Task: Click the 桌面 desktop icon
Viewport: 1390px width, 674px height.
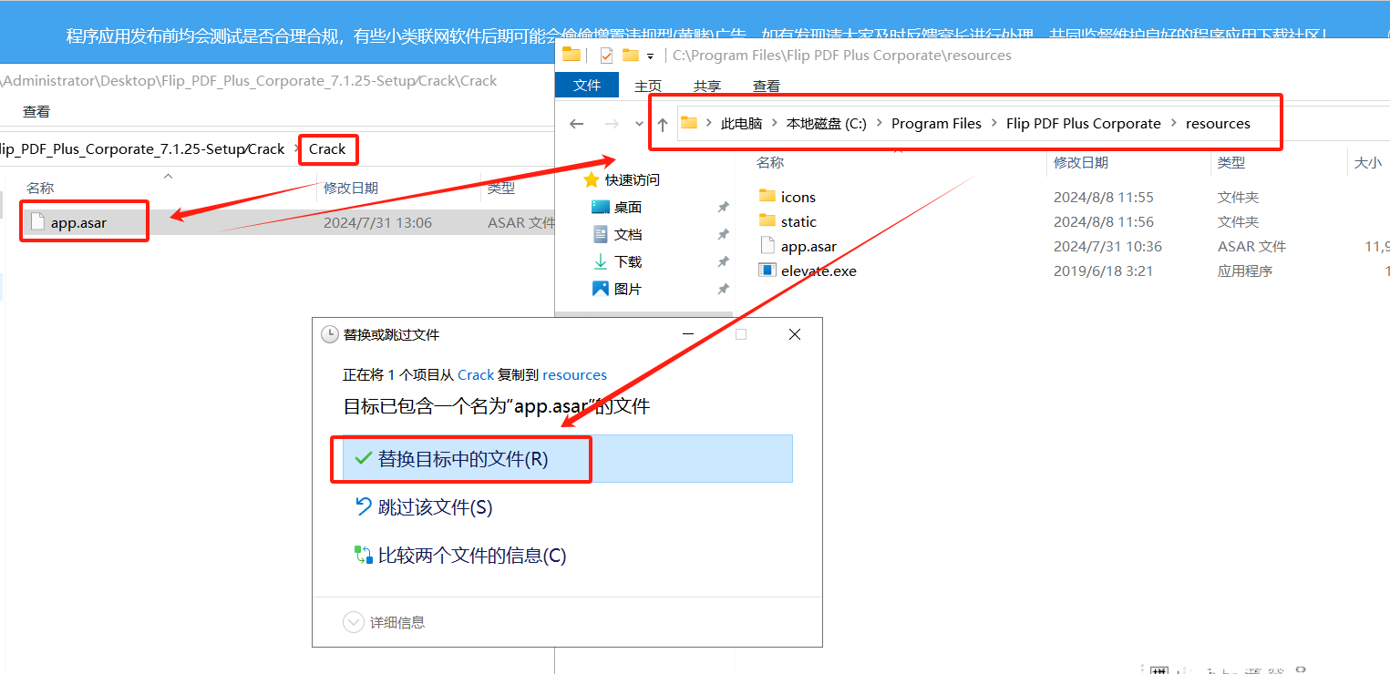Action: coord(600,207)
